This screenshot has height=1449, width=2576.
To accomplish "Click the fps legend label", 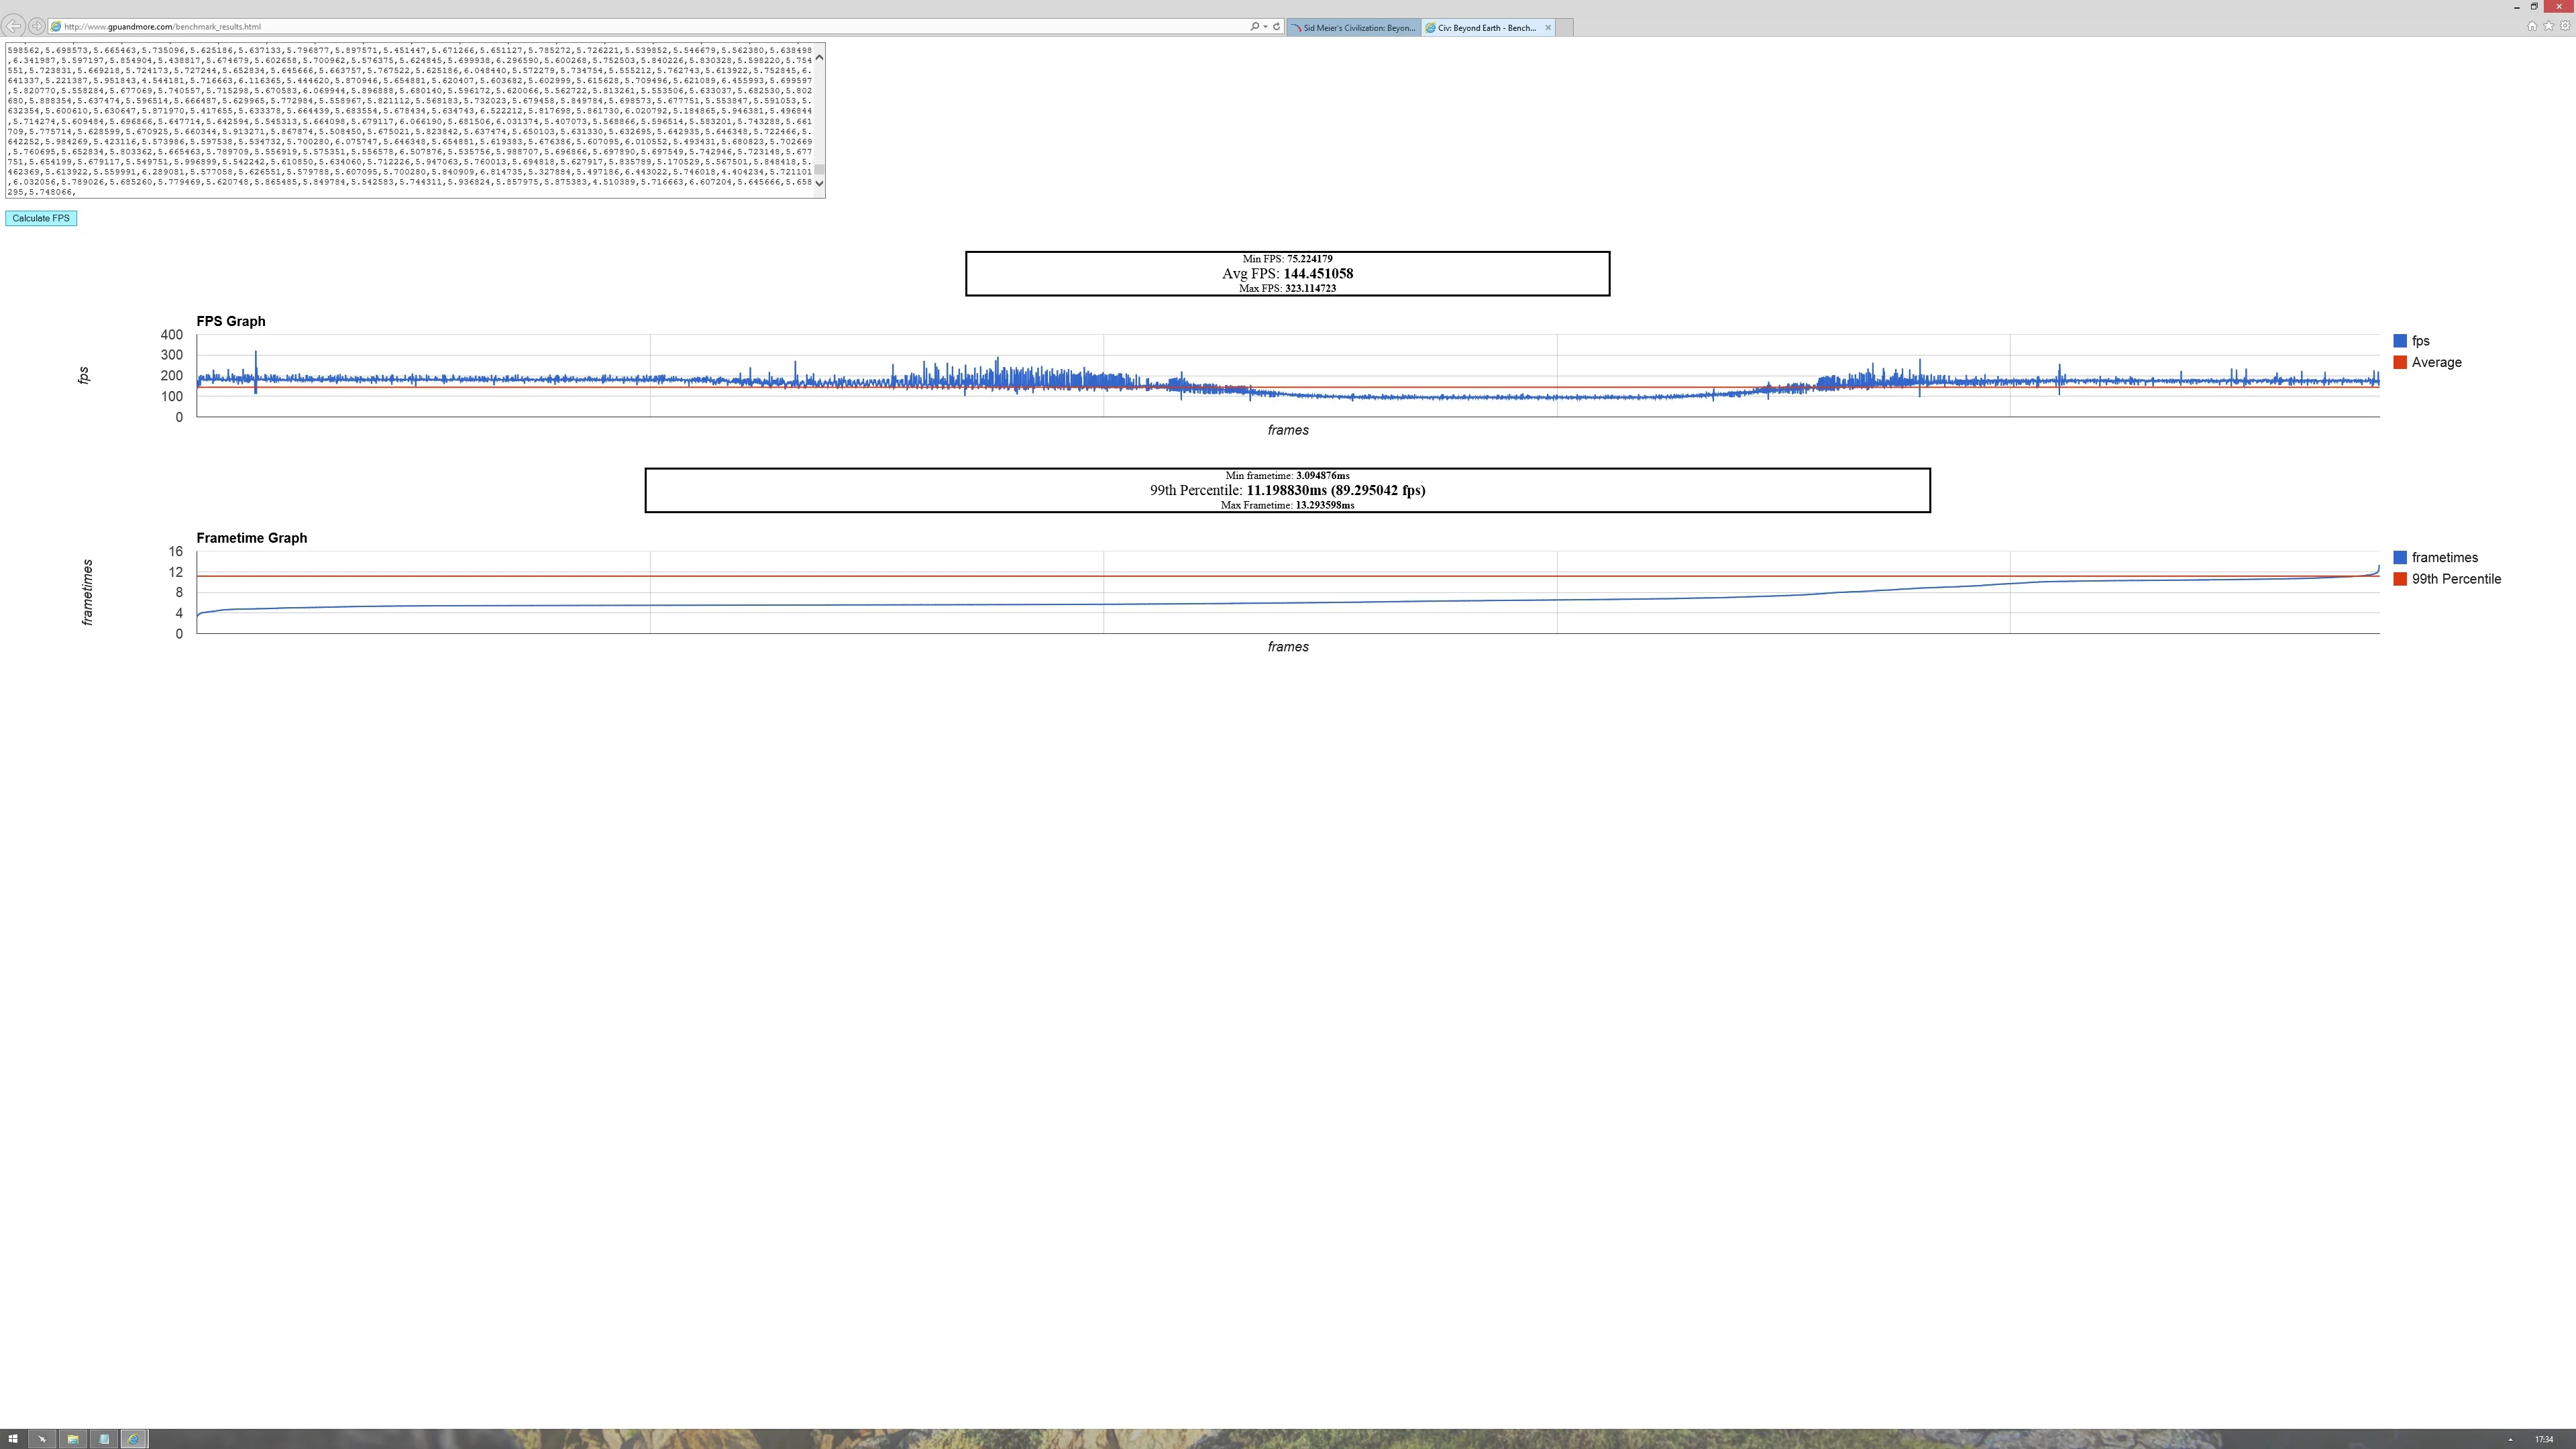I will [2420, 341].
